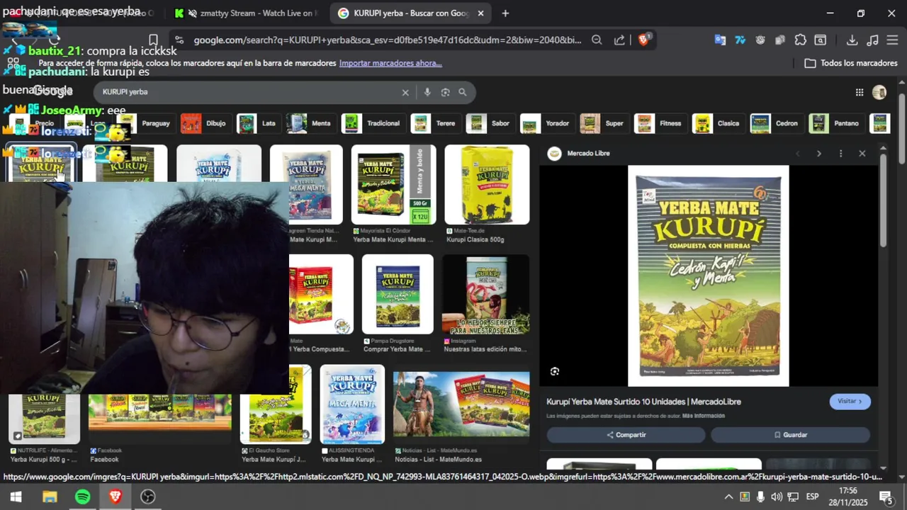
Task: Open Spotify from the taskbar
Action: (x=83, y=497)
